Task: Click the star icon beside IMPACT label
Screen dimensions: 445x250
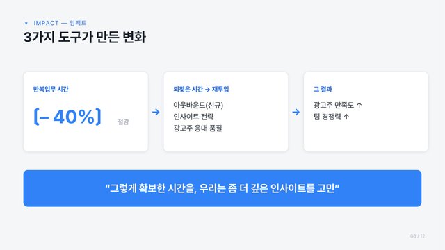Action: click(26, 23)
